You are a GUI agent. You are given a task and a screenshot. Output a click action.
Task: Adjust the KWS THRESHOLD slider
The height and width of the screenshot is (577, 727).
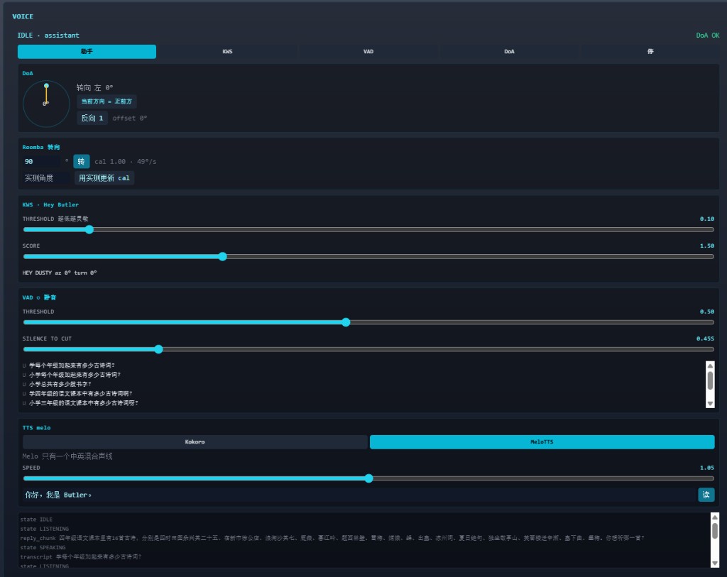pyautogui.click(x=368, y=229)
